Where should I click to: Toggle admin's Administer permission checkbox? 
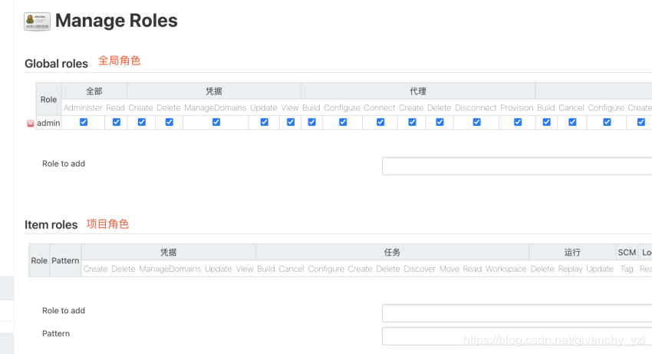click(x=84, y=122)
